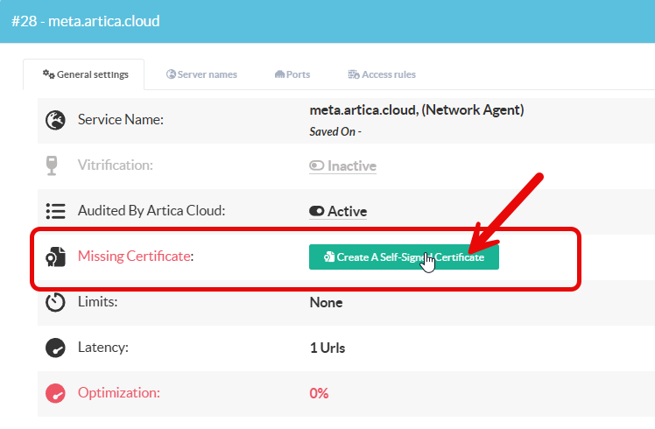Click the red Optimization gauge icon

click(55, 393)
